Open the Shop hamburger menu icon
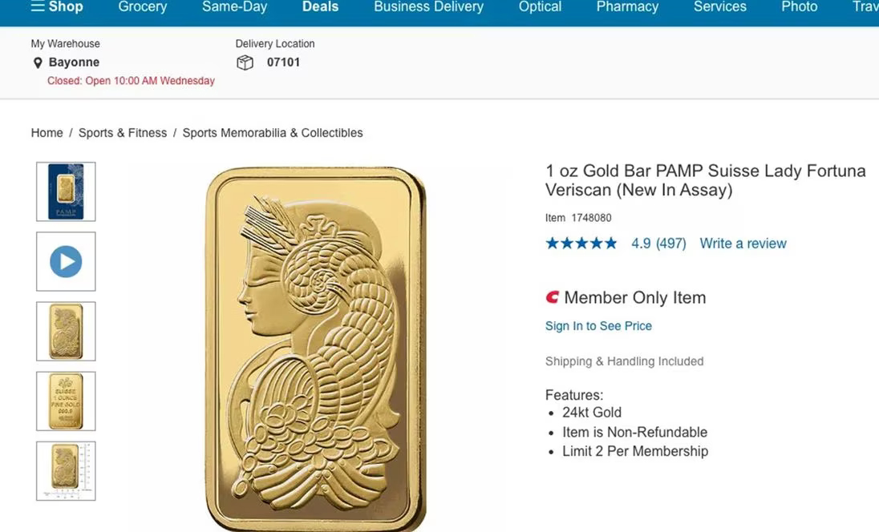879x532 pixels. point(37,6)
